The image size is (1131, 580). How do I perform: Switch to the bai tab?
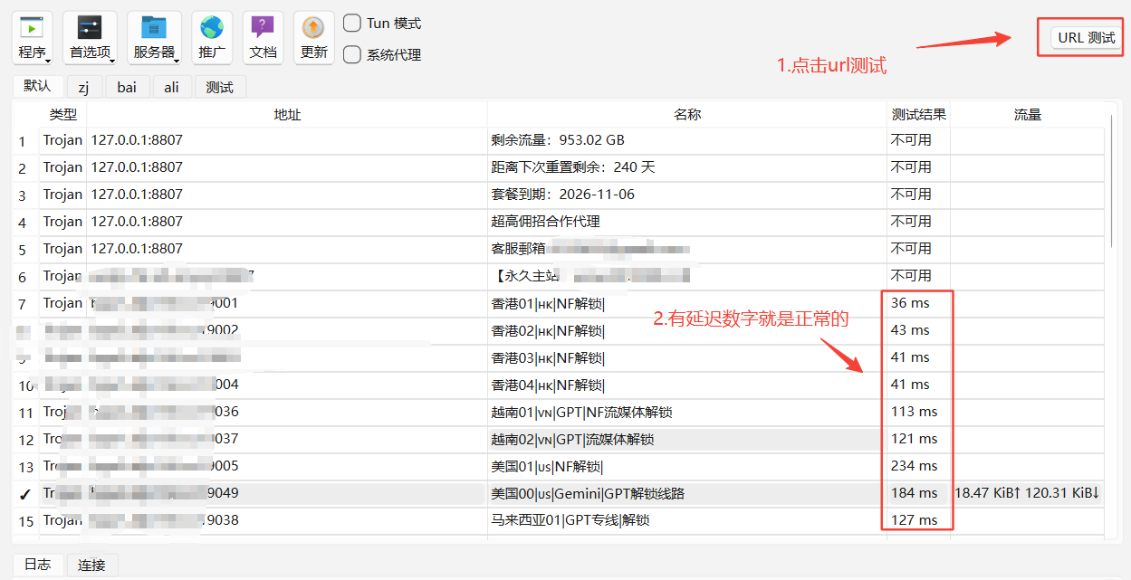tap(127, 88)
